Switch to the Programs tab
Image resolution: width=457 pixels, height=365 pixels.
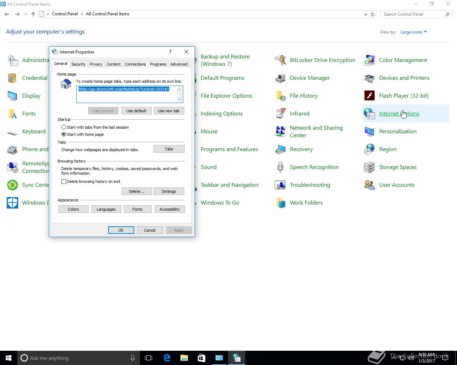tap(158, 64)
